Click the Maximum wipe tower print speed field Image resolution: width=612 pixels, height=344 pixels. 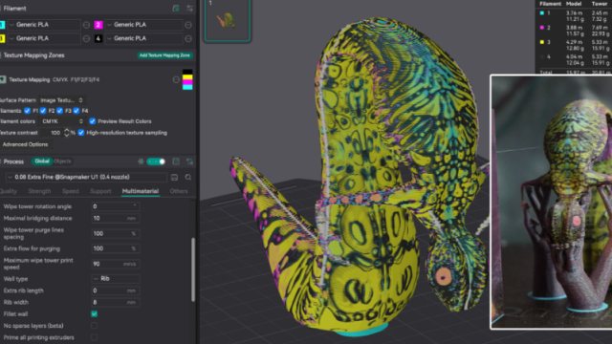pyautogui.click(x=115, y=264)
